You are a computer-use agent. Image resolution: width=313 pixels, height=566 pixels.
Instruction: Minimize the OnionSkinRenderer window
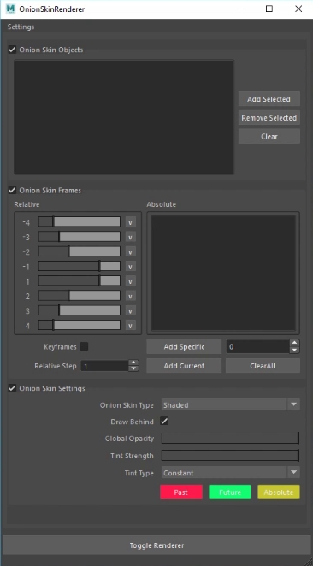[240, 9]
